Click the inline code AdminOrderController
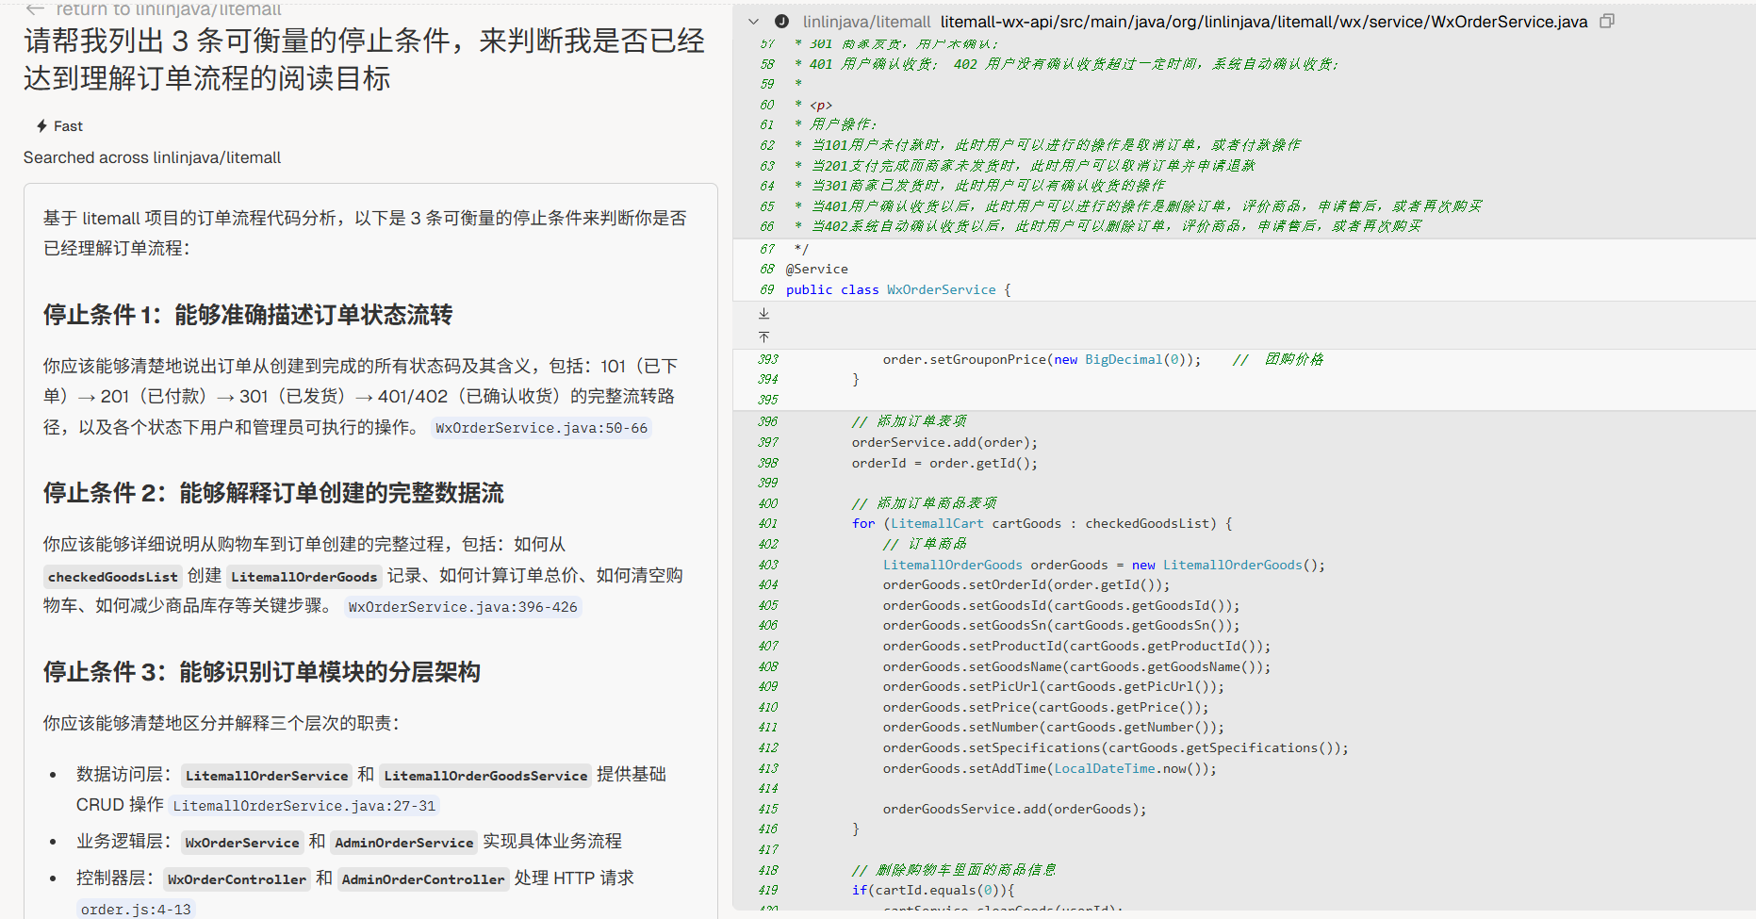The image size is (1756, 919). (423, 879)
